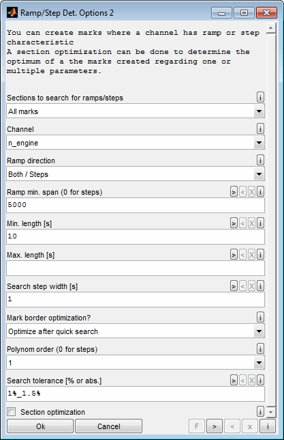Open info for Search step width
Viewport: 284px width, 440px height.
tap(260, 286)
